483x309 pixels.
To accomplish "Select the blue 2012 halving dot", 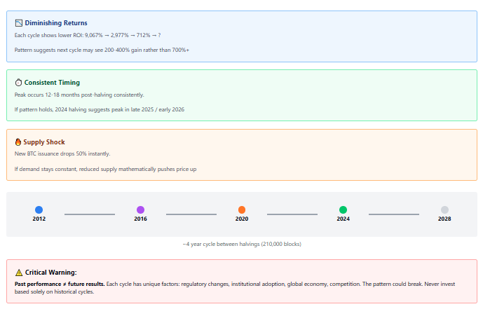I will pos(39,210).
